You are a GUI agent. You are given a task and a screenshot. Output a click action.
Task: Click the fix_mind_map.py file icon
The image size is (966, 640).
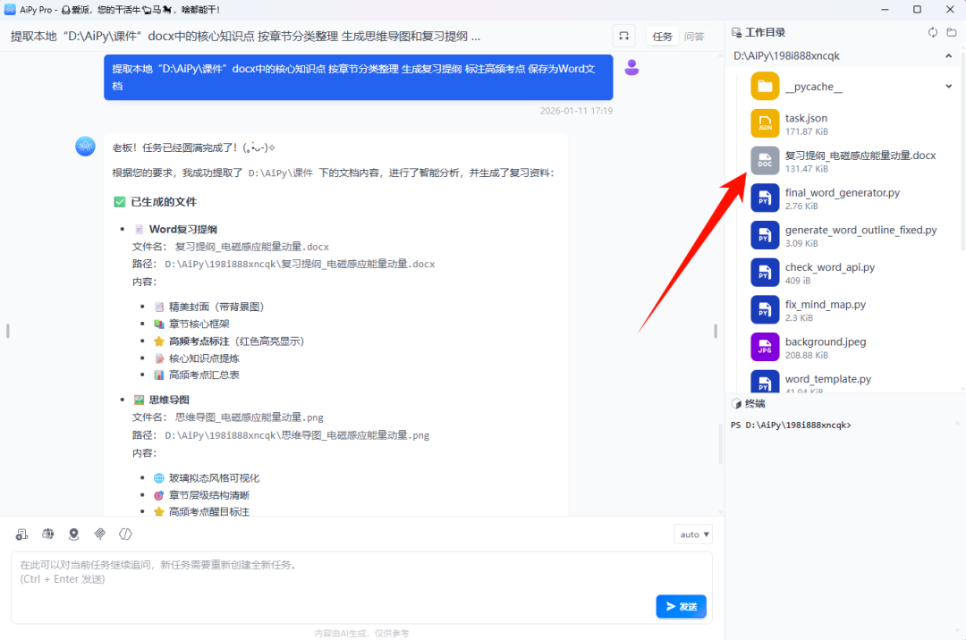[x=765, y=309]
